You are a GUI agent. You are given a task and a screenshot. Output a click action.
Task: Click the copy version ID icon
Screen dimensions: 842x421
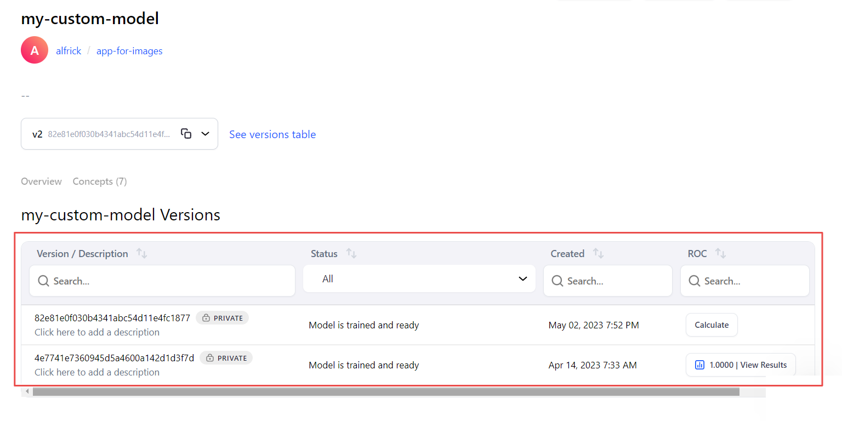pyautogui.click(x=186, y=134)
